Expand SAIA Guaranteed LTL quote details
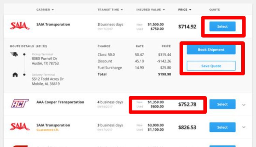The height and width of the screenshot is (147, 256). tap(244, 127)
